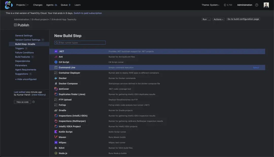274x157 pixels.
Task: Open Dependencies settings
Action: pos(23,61)
